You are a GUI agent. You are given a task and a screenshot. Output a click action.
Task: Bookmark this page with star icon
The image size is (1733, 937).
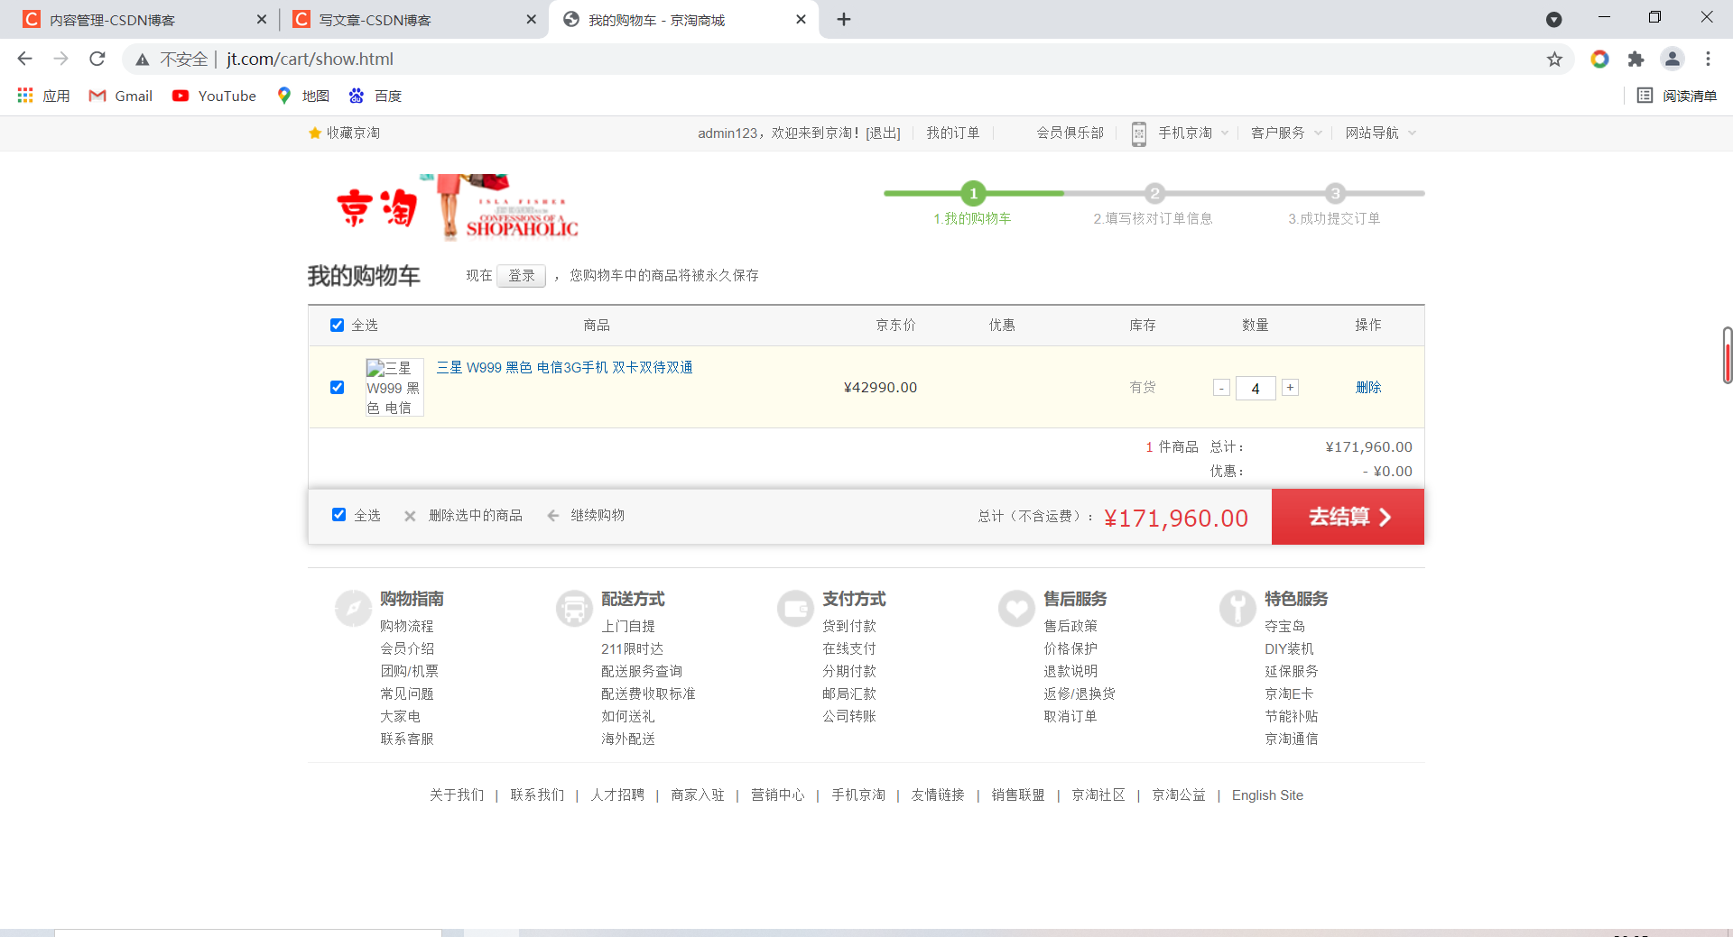pos(1554,59)
